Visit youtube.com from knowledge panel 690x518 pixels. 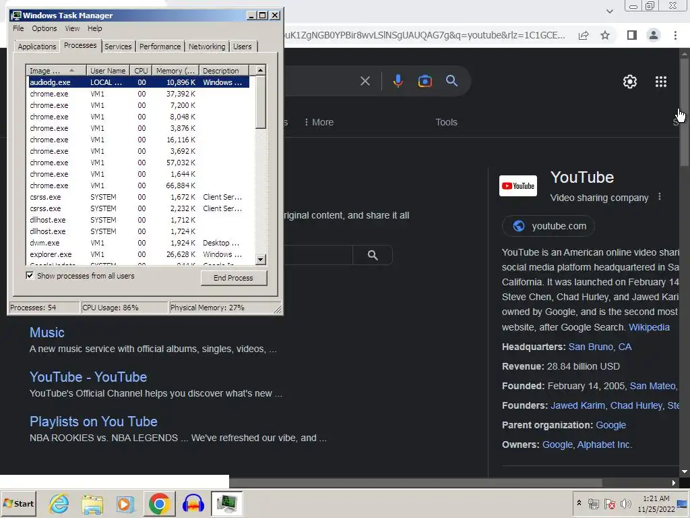[x=548, y=226]
